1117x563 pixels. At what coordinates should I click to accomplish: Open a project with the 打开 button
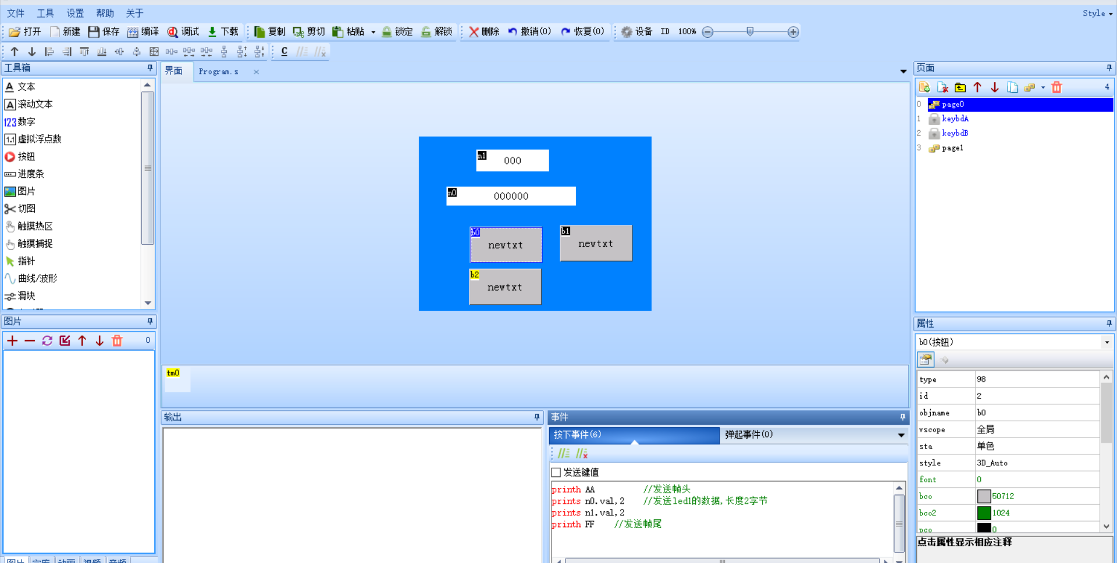(25, 31)
